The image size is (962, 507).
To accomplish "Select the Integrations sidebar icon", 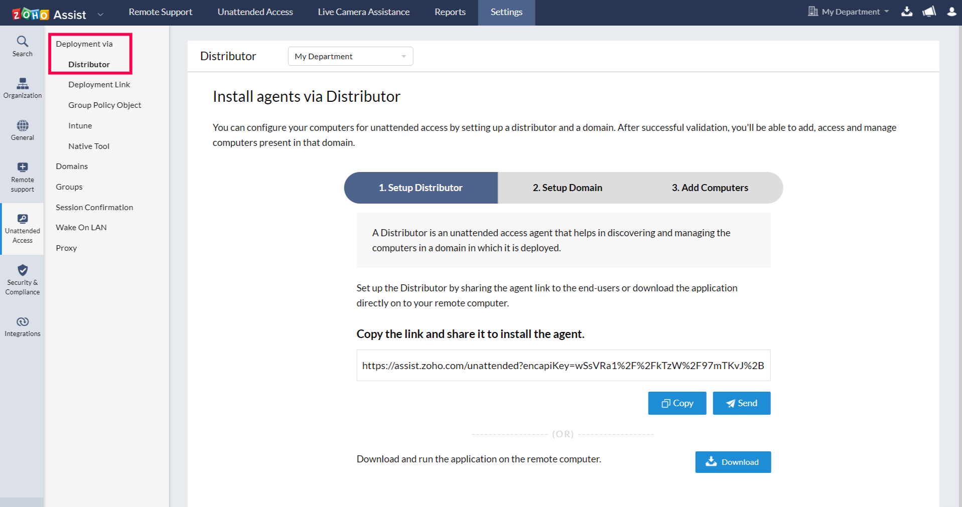I will pyautogui.click(x=22, y=325).
